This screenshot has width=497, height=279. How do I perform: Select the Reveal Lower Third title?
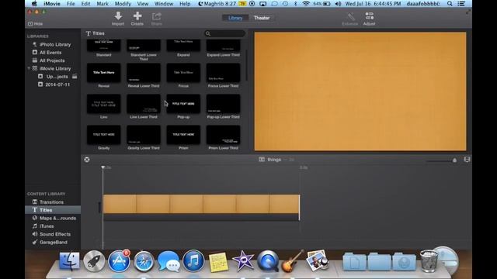[x=144, y=73]
